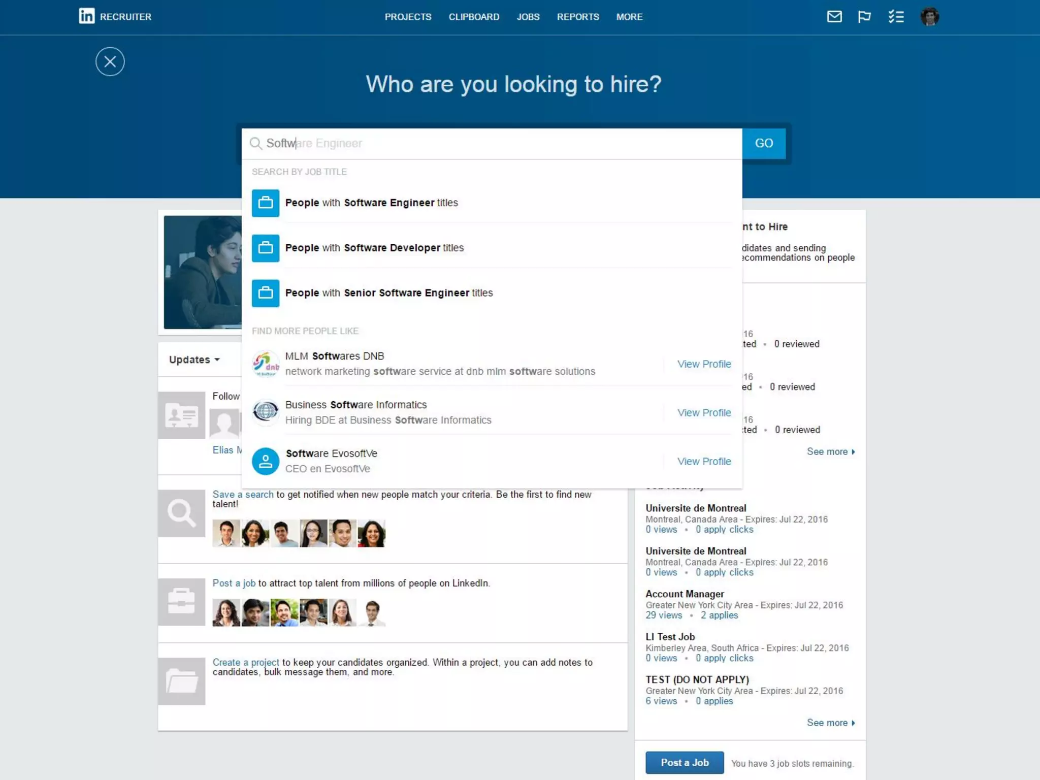Open the Jobs menu
1040x780 pixels.
528,17
